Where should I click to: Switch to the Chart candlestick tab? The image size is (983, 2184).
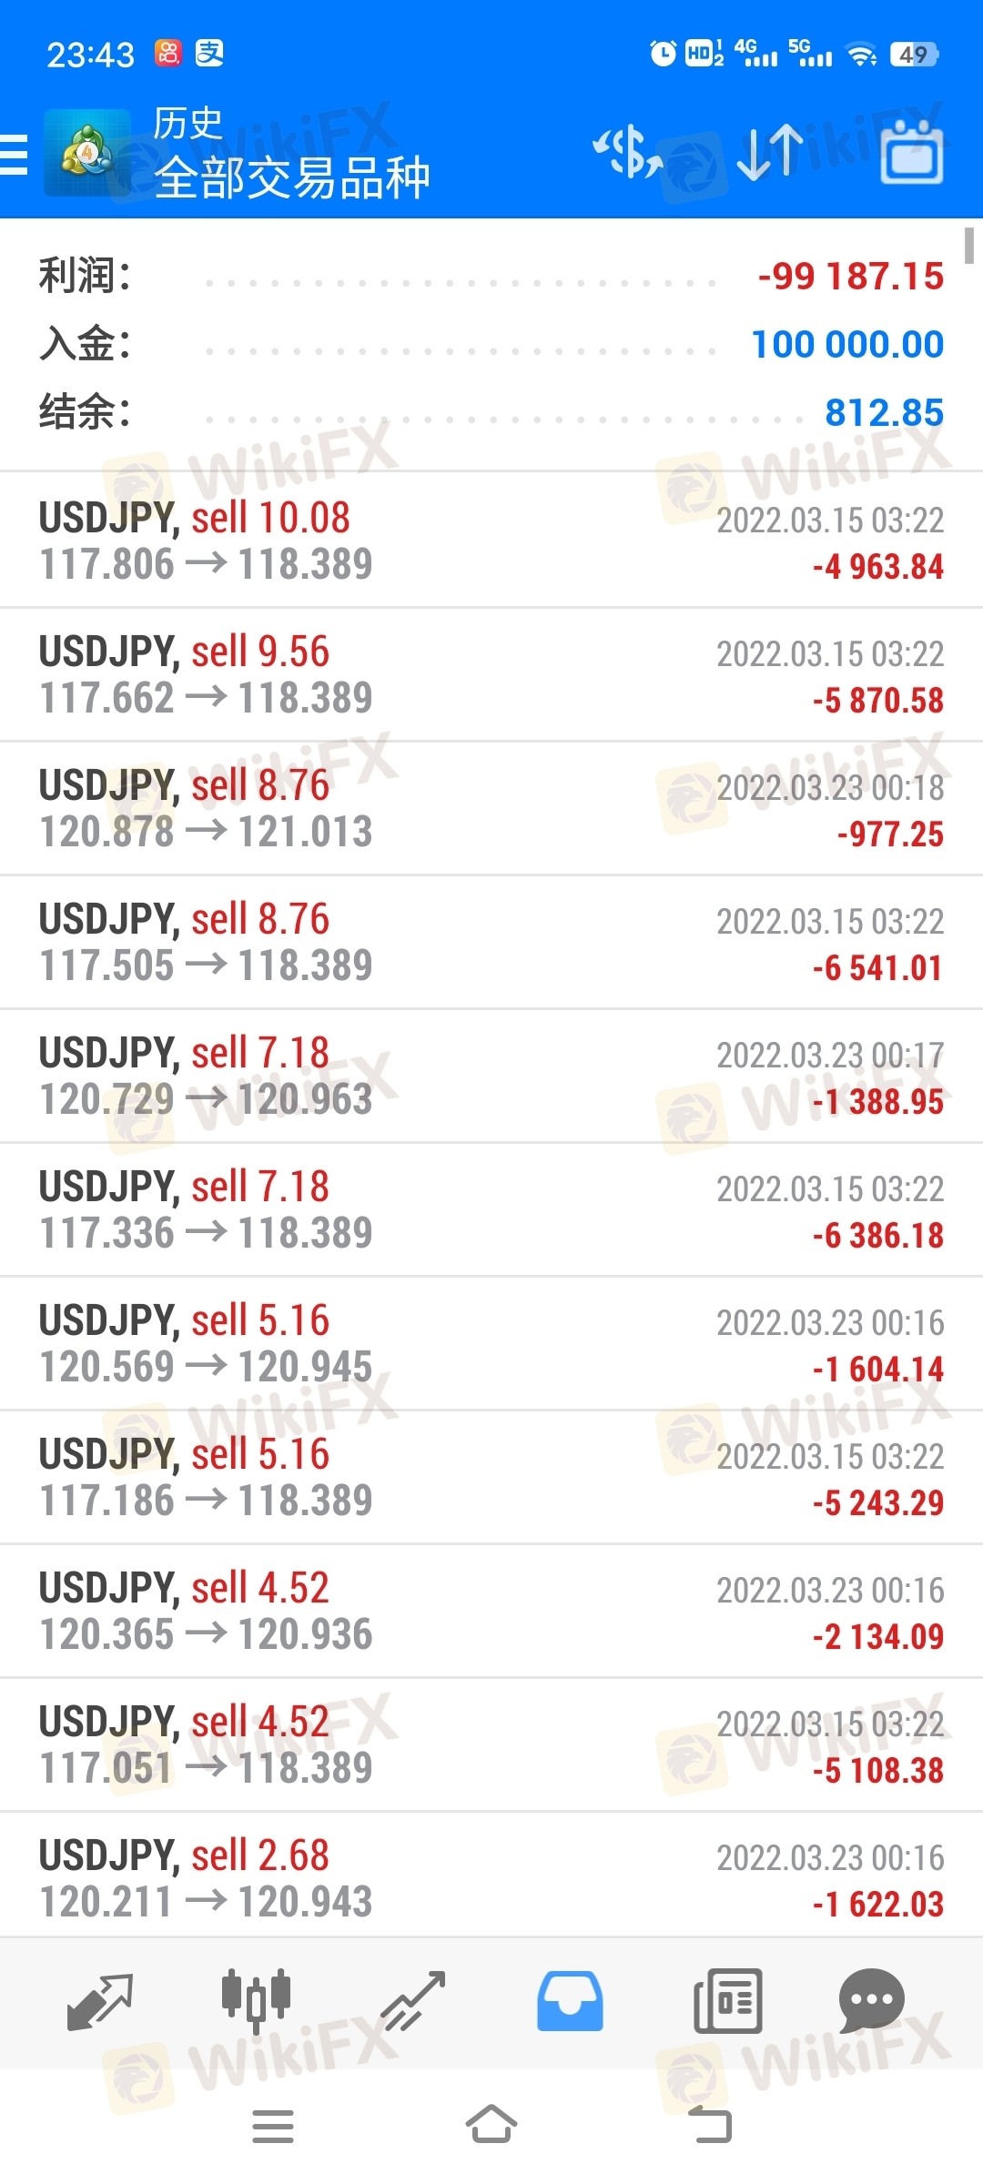pyautogui.click(x=257, y=2002)
